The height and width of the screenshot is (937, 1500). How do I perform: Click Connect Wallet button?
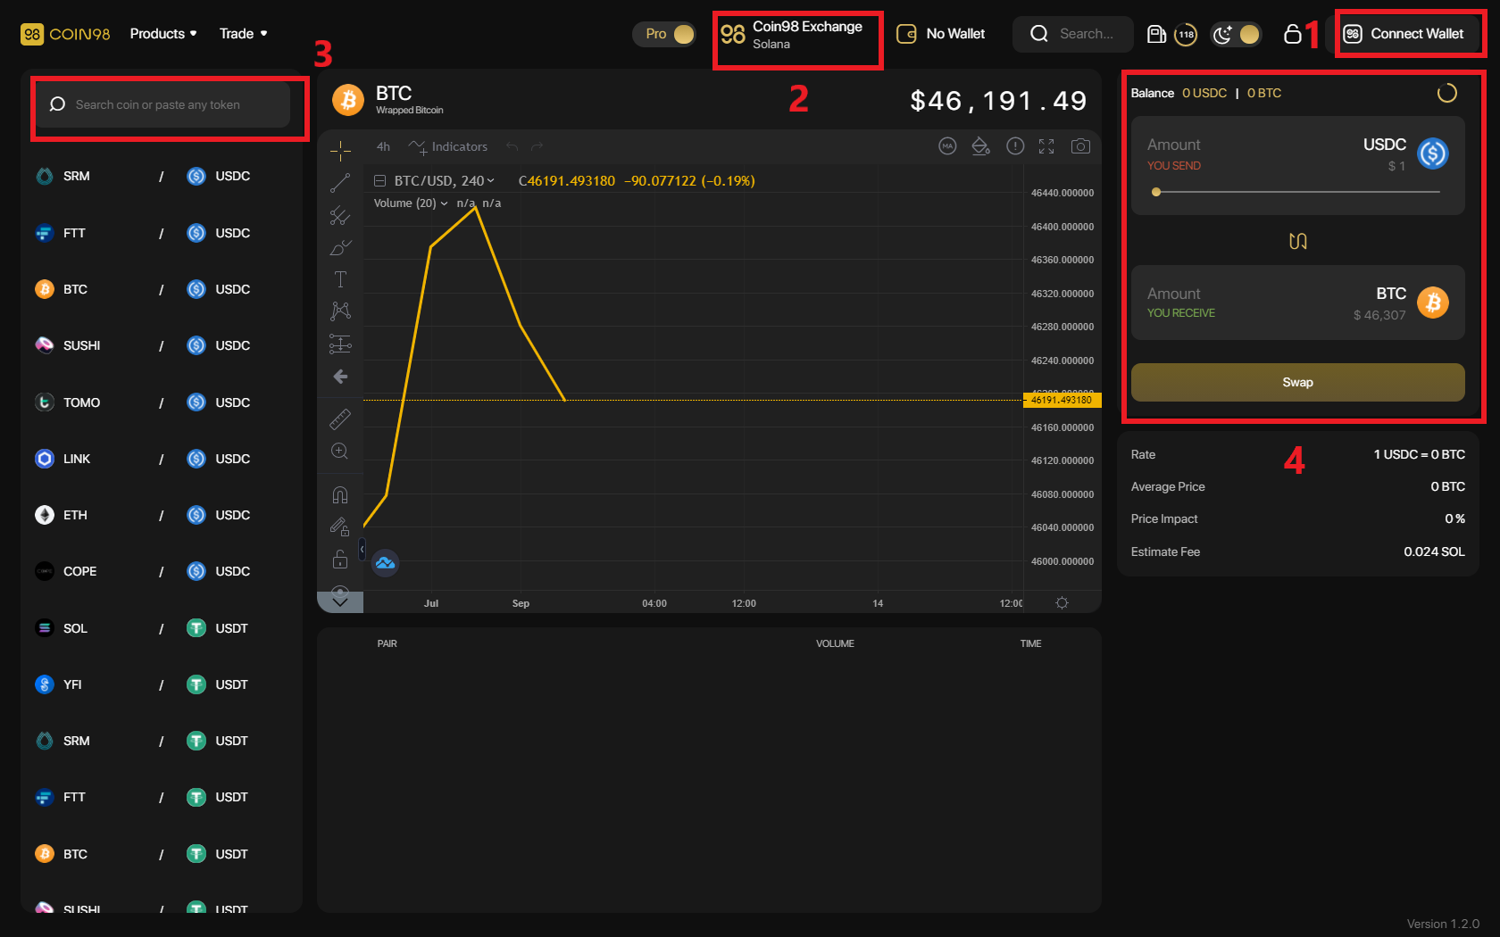tap(1404, 34)
